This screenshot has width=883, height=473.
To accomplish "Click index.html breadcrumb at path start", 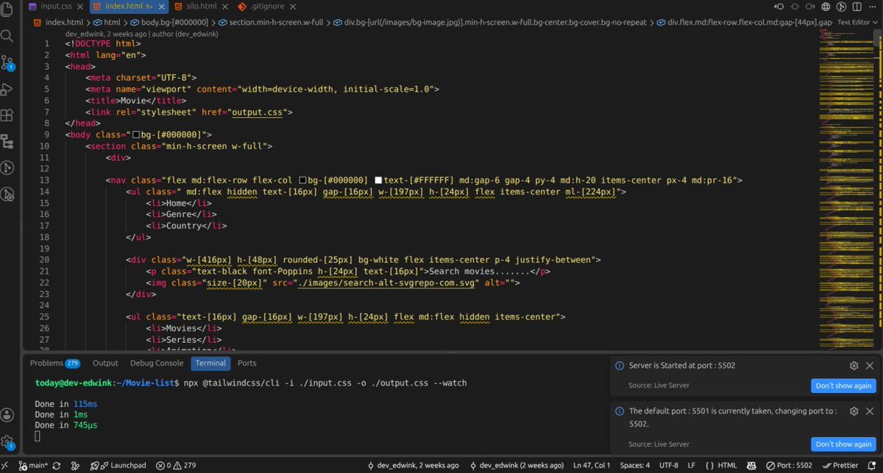I will pyautogui.click(x=58, y=23).
